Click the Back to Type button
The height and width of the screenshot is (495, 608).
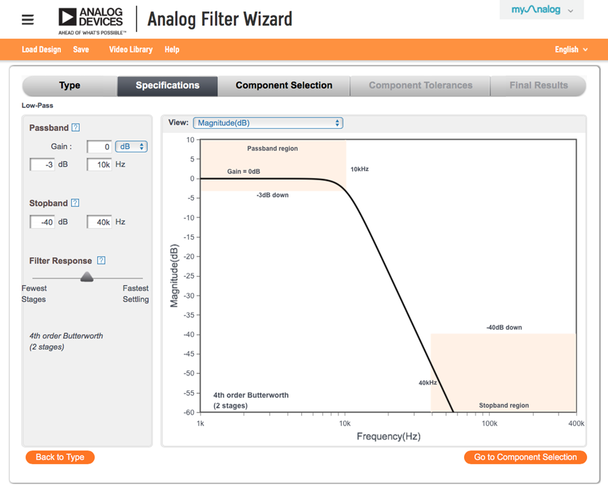click(60, 457)
